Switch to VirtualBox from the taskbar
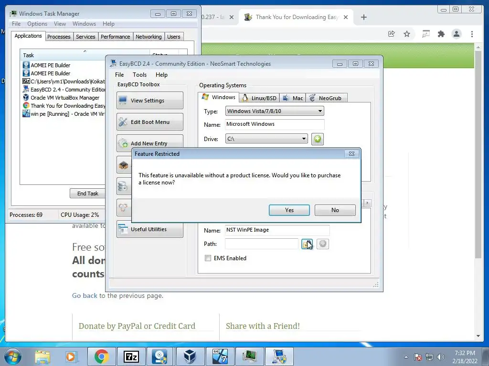Image resolution: width=489 pixels, height=366 pixels. pyautogui.click(x=190, y=357)
